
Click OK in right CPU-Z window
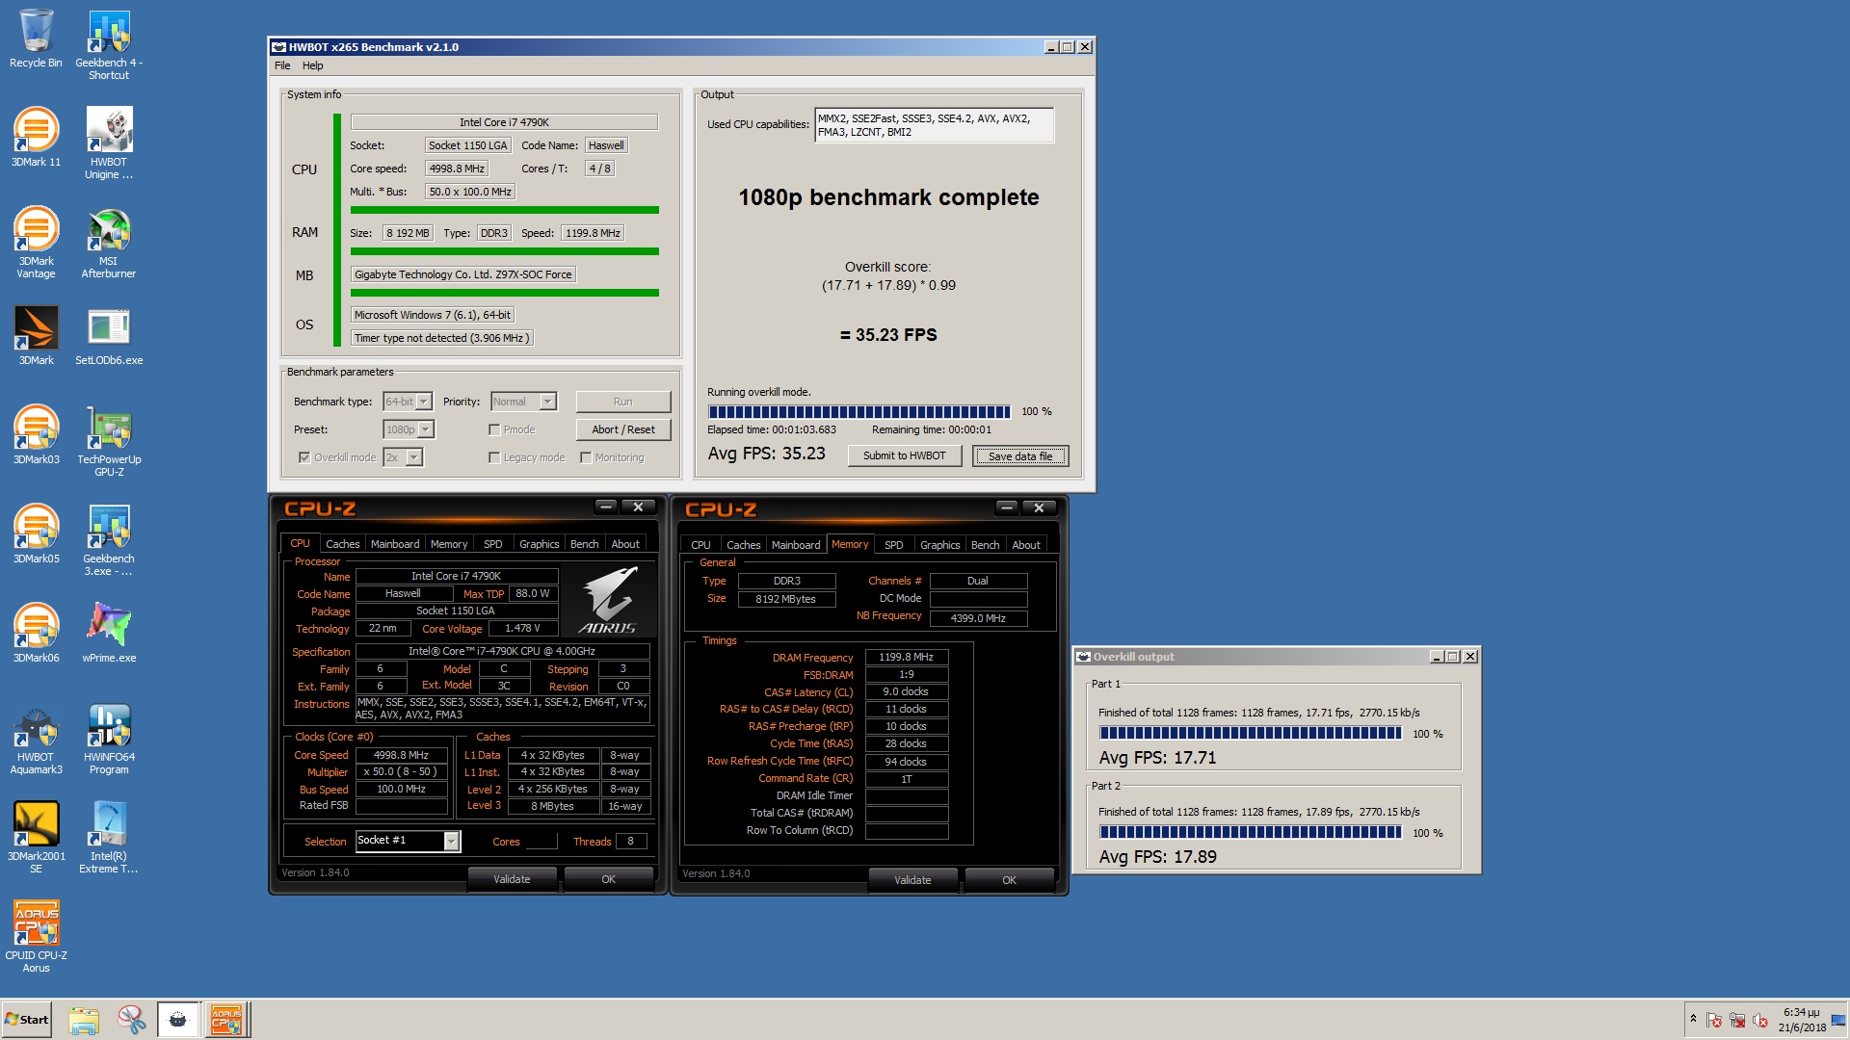[1009, 880]
